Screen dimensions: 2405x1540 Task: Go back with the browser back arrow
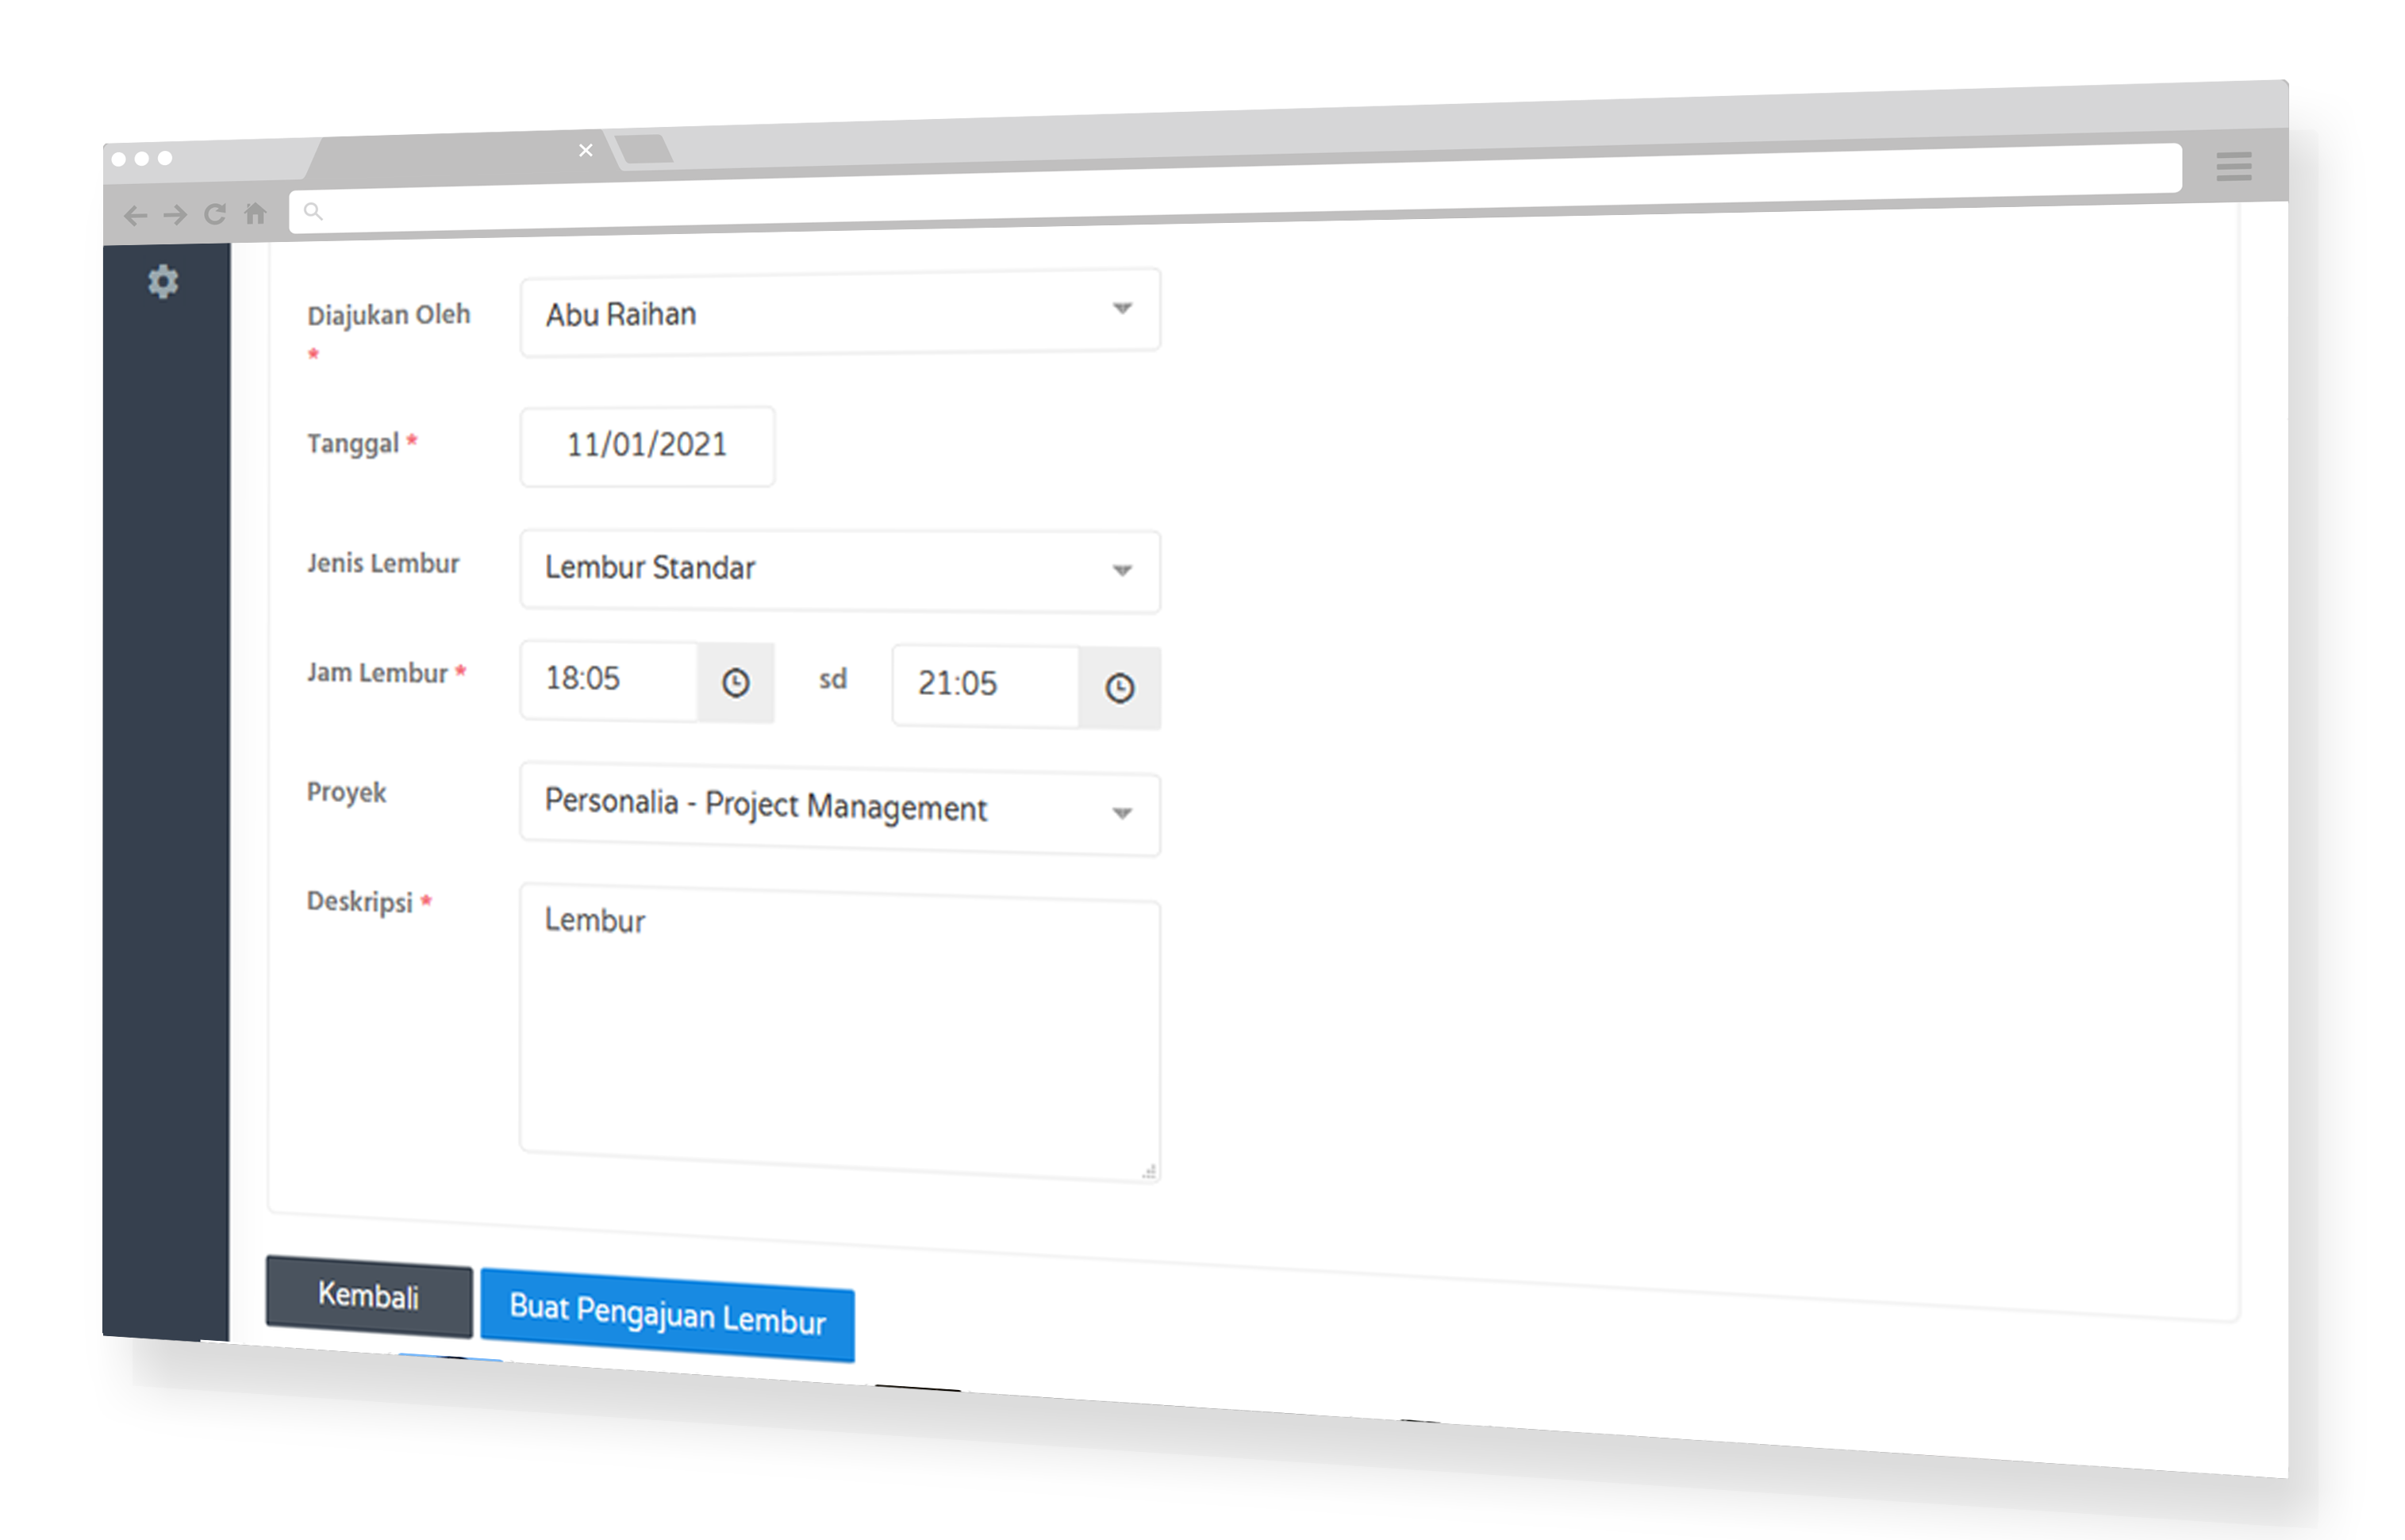135,215
